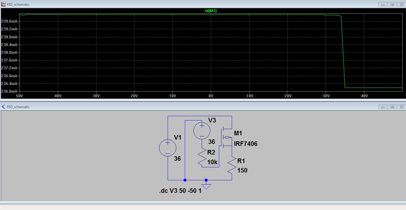Click the R1 150 value label
The width and height of the screenshot is (406, 210).
coord(242,171)
